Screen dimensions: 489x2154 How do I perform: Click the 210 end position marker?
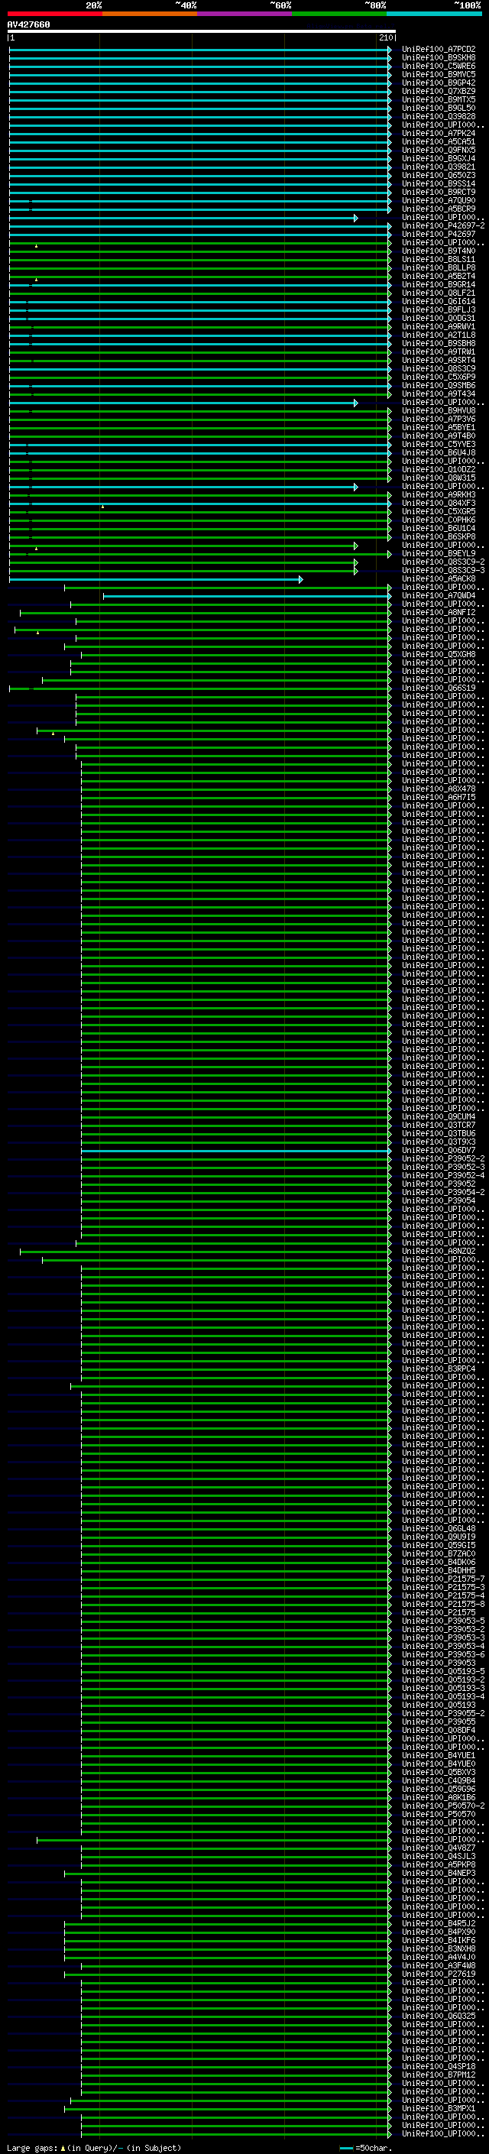386,37
